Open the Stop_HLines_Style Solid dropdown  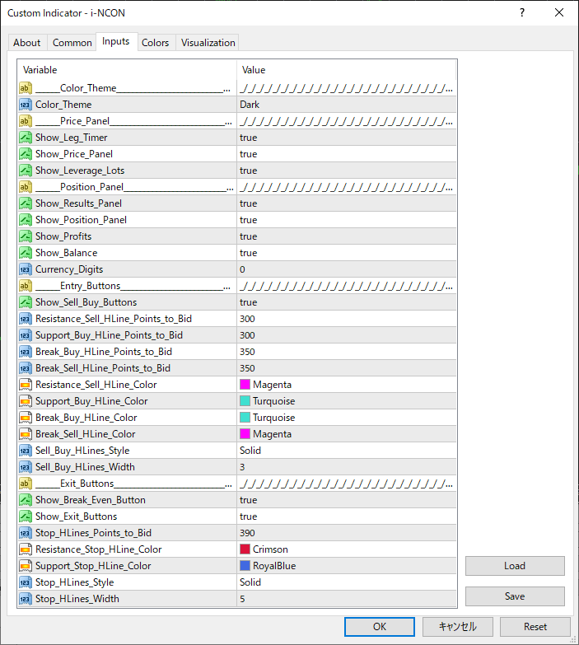pos(347,582)
